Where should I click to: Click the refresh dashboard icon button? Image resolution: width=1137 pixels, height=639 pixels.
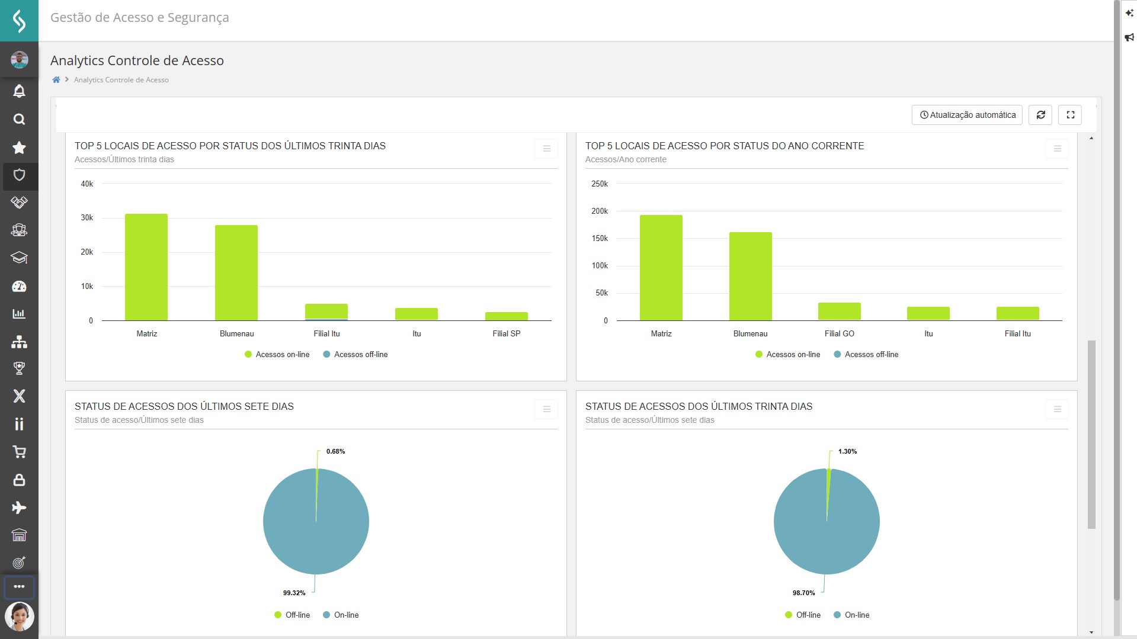tap(1040, 115)
